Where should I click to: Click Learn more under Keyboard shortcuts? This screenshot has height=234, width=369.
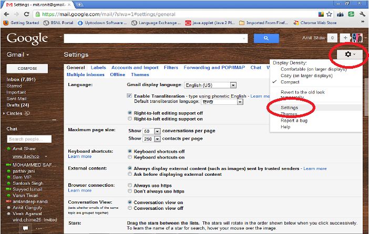point(79,156)
